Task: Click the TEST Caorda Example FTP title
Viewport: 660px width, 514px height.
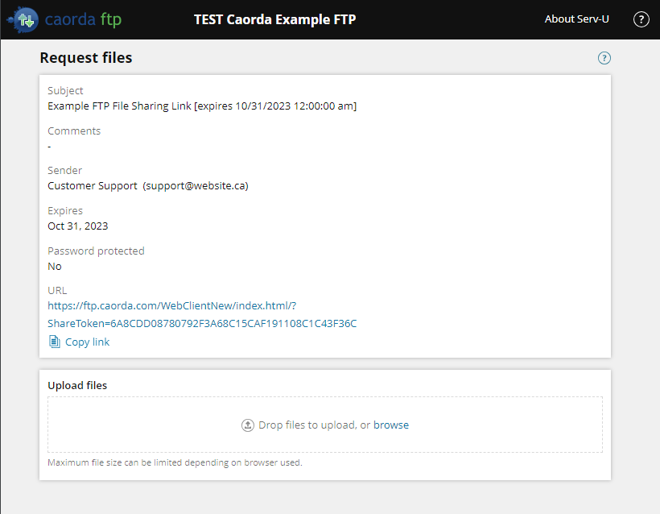Action: (274, 19)
